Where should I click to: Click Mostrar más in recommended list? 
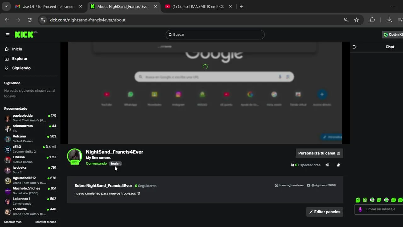click(13, 222)
